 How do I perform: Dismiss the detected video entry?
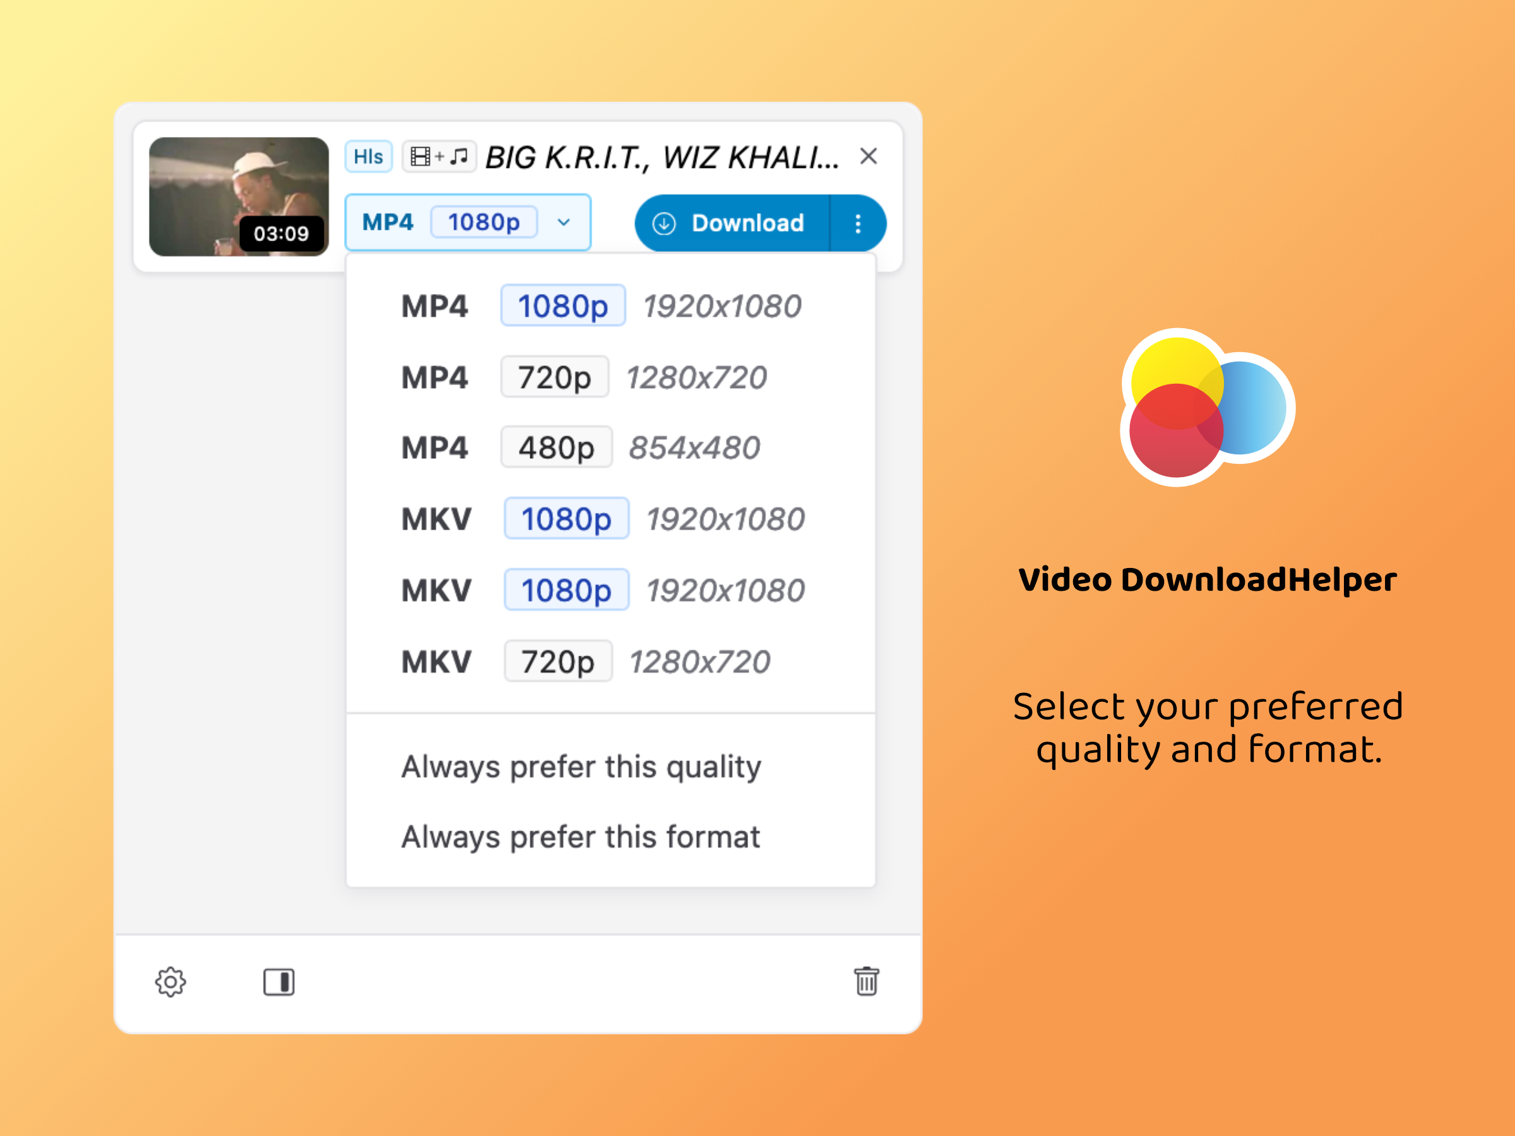click(x=869, y=156)
